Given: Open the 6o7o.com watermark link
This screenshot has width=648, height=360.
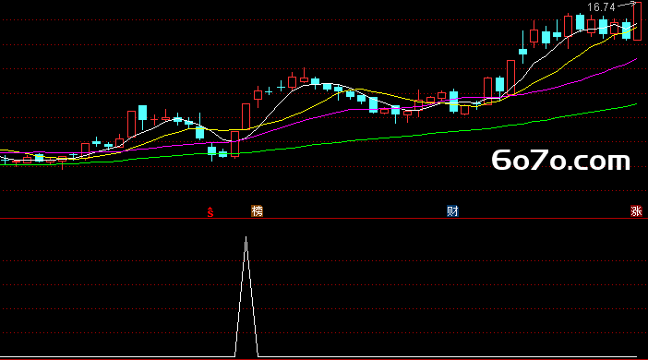Looking at the screenshot, I should [x=561, y=161].
